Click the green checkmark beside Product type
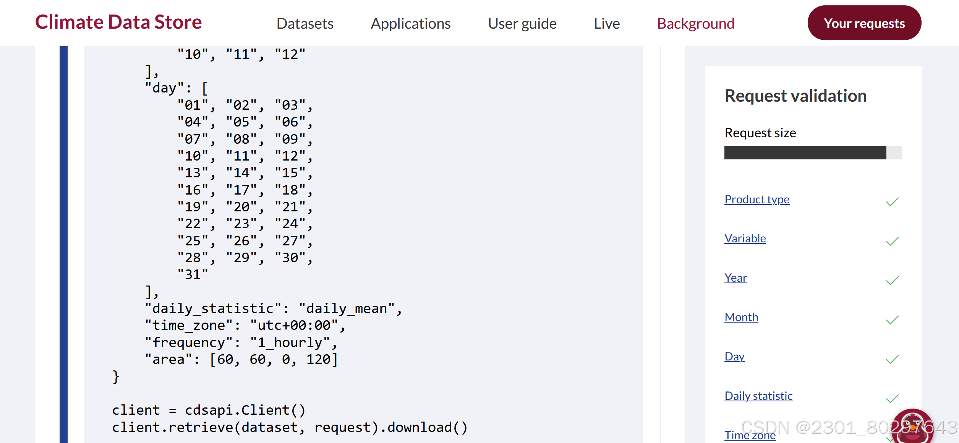Image resolution: width=959 pixels, height=443 pixels. [x=892, y=202]
